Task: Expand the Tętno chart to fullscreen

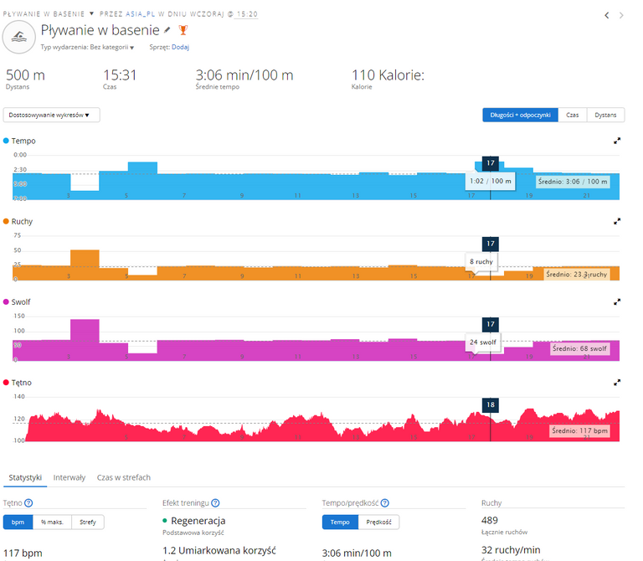Action: 617,383
